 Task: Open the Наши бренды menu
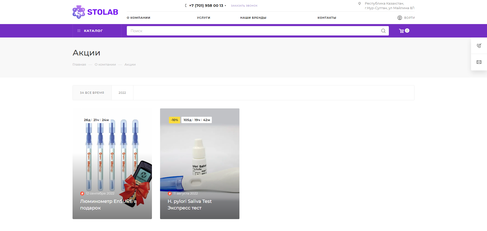click(253, 18)
